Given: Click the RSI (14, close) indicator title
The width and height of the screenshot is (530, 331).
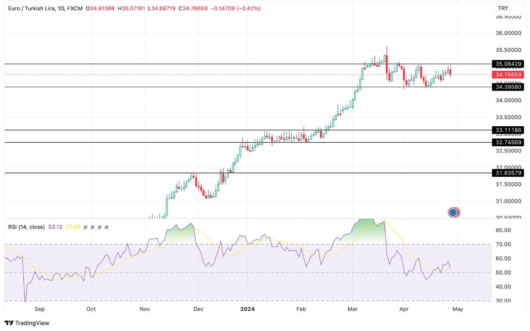Looking at the screenshot, I should point(26,227).
